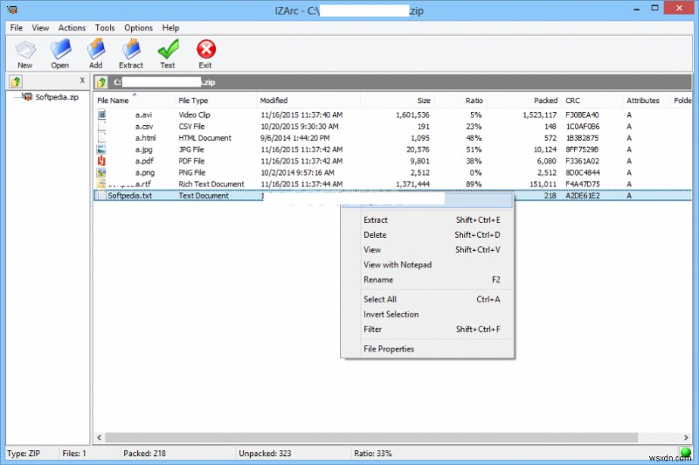
Task: Click the Open archive toolbar icon
Action: click(60, 49)
